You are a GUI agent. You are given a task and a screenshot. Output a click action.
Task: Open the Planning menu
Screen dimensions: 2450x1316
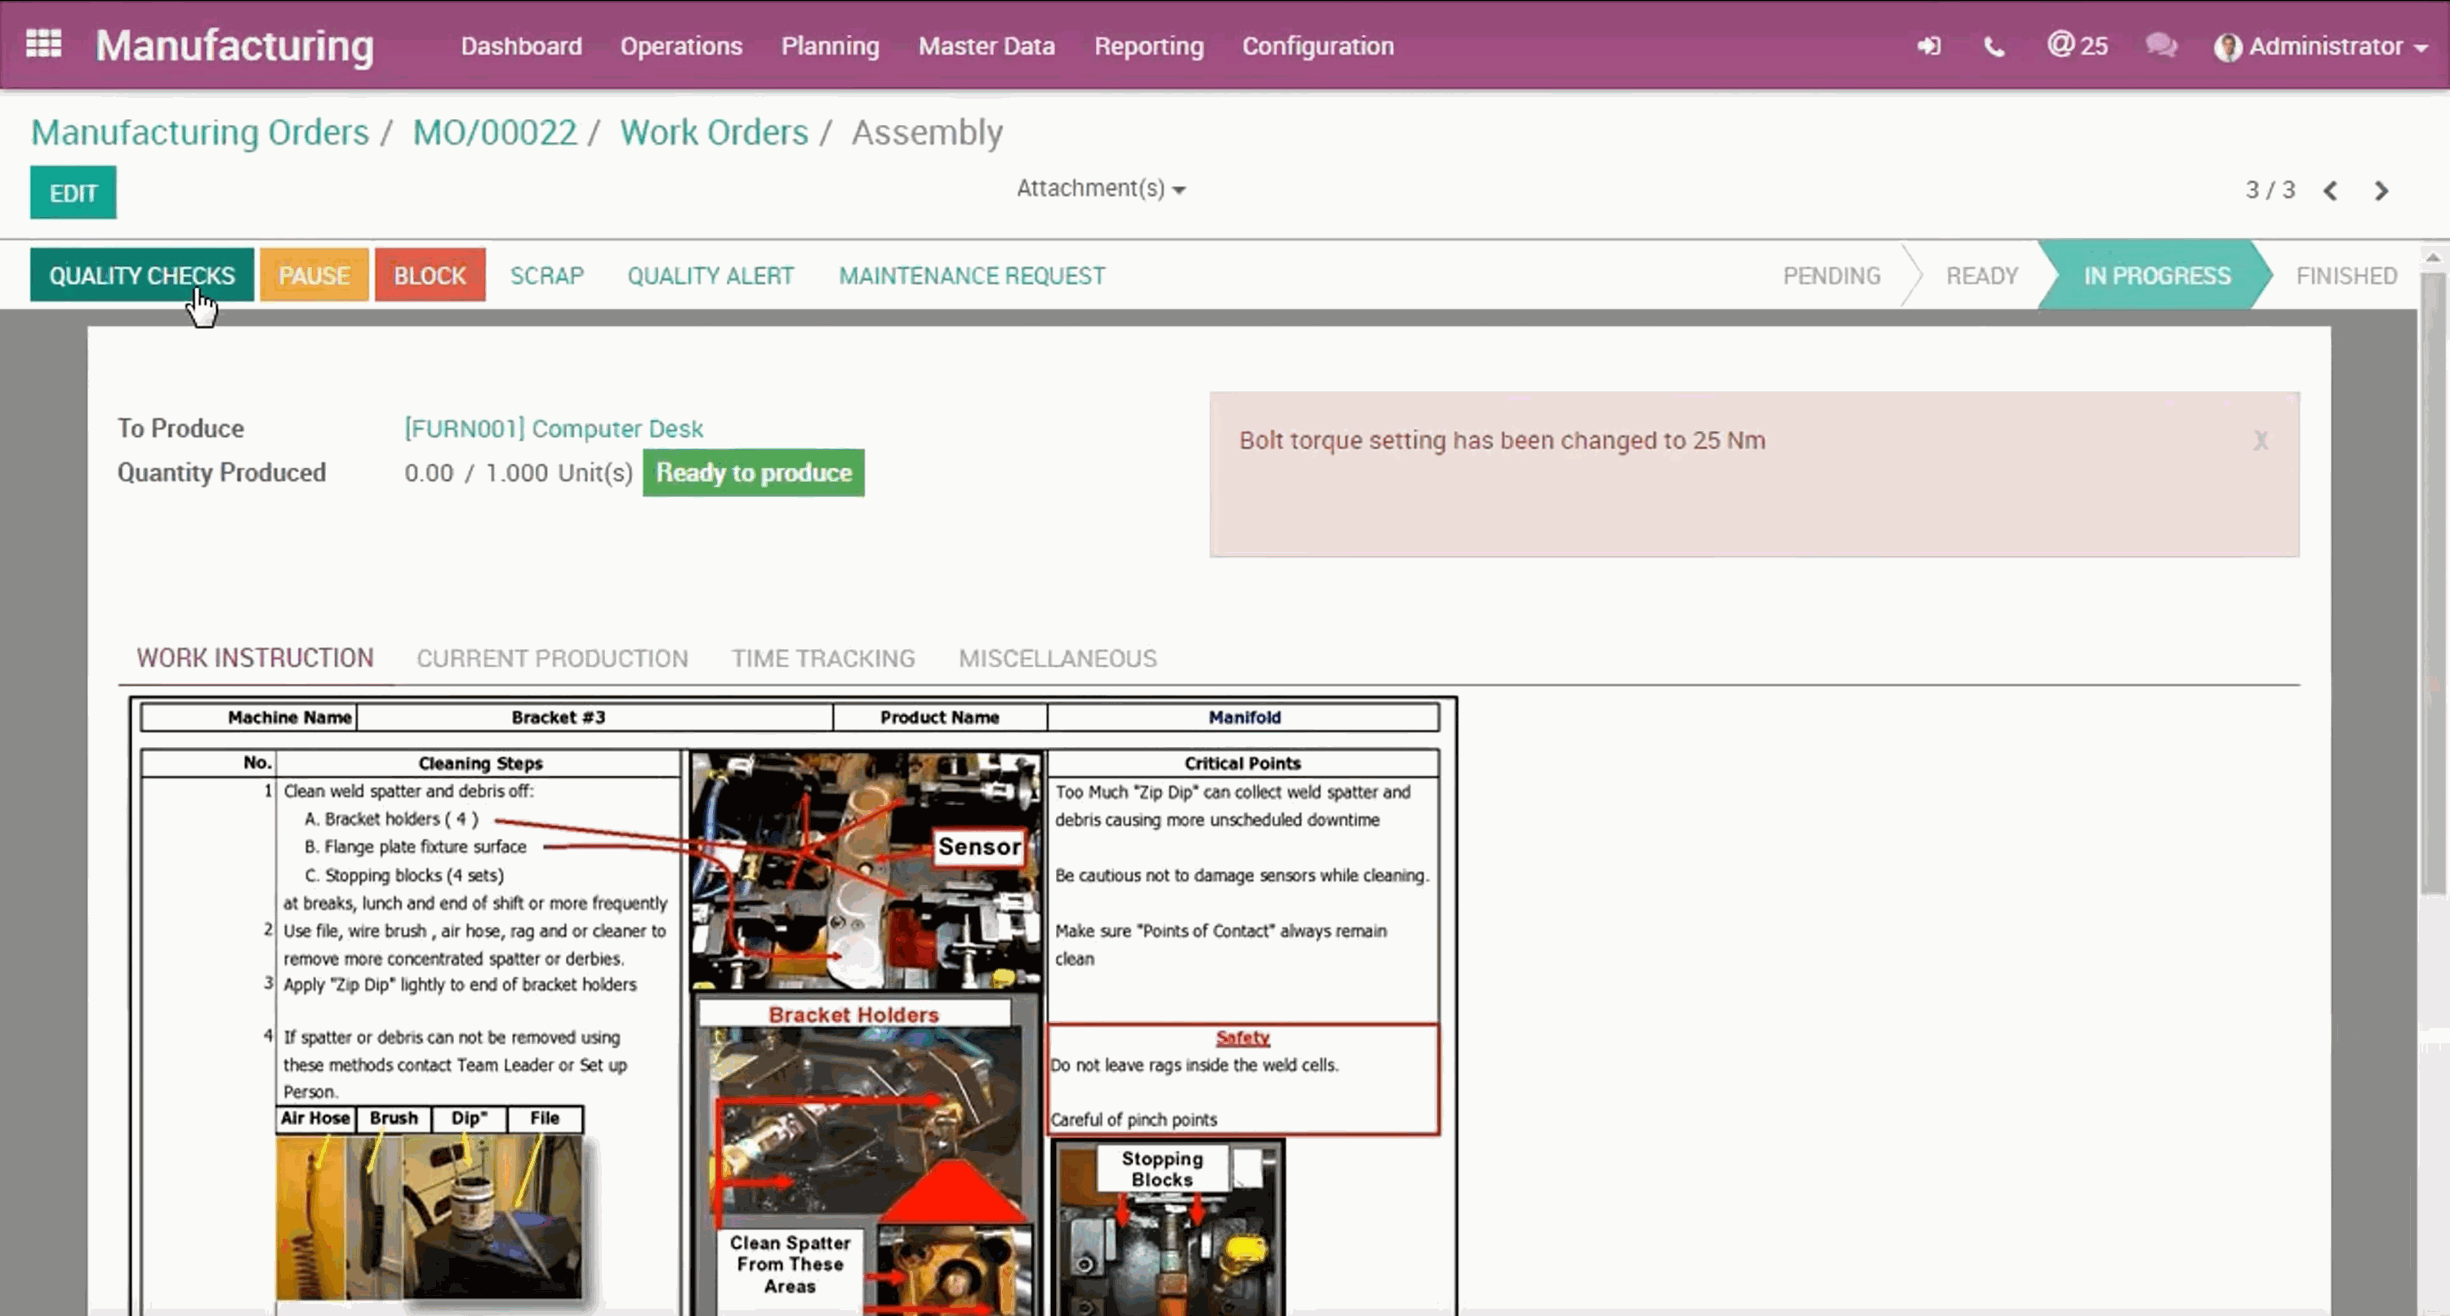click(x=831, y=46)
